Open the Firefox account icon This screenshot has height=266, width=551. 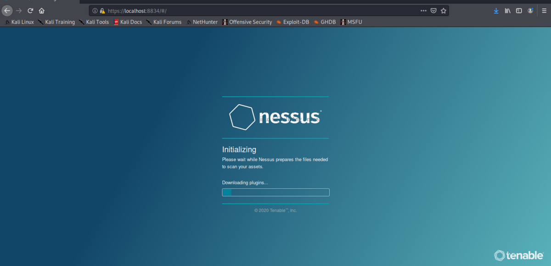[530, 11]
